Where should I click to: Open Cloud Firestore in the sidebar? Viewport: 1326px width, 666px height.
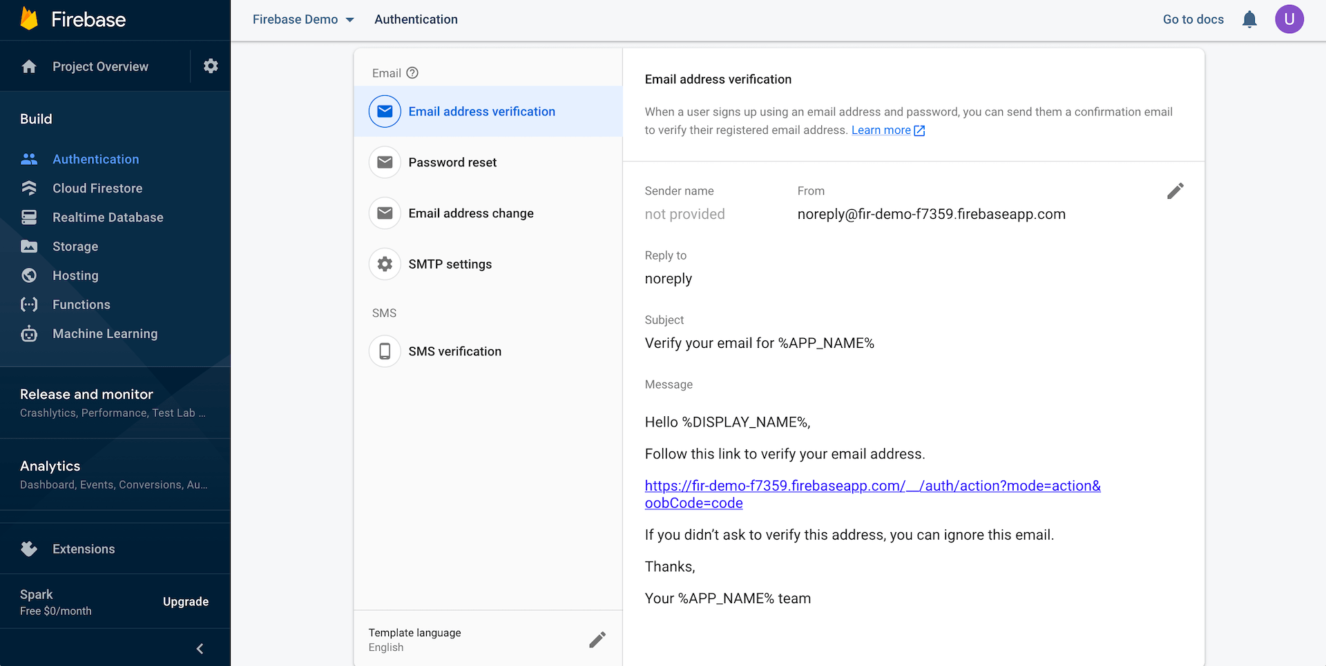click(x=97, y=188)
